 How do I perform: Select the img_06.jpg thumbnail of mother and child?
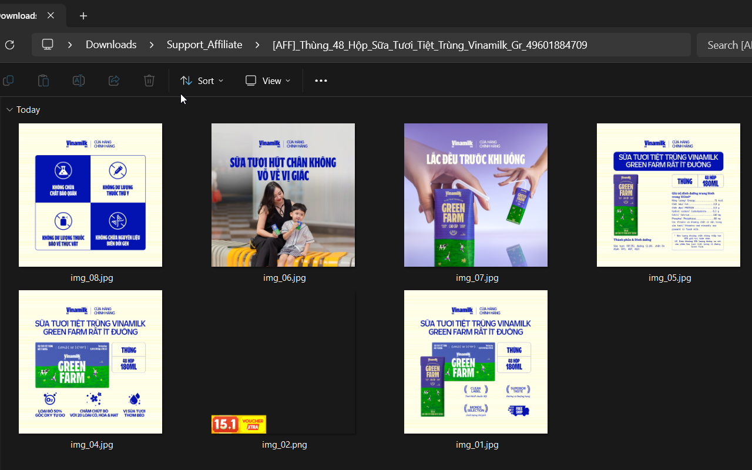pos(283,195)
